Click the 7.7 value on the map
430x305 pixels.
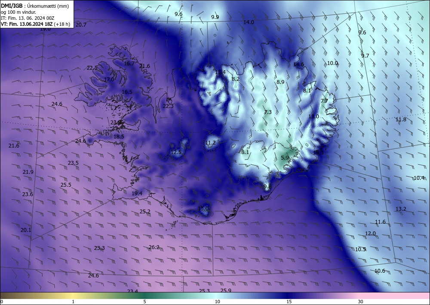tap(324, 101)
